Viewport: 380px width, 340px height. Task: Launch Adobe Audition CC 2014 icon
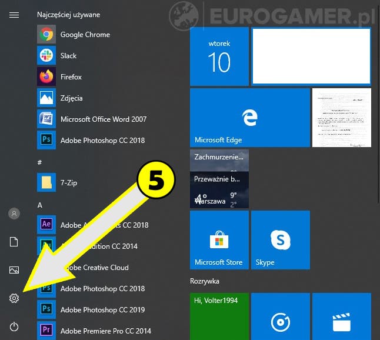coord(46,246)
